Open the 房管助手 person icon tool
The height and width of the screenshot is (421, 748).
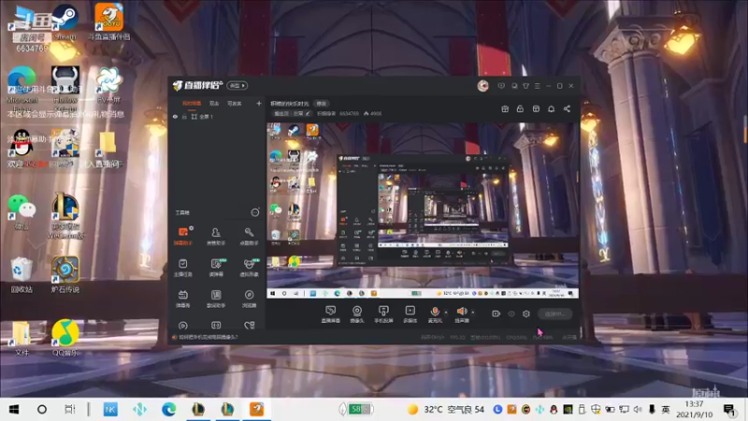point(216,236)
